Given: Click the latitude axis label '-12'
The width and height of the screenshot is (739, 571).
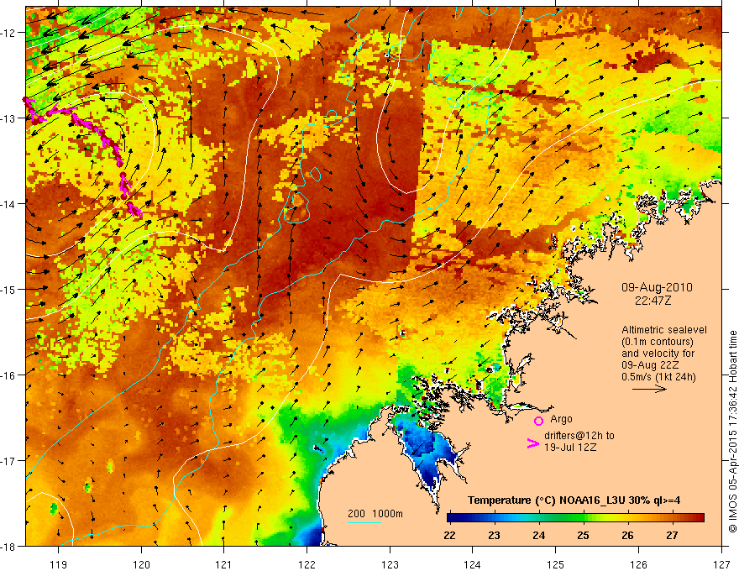Looking at the screenshot, I should pyautogui.click(x=9, y=33).
